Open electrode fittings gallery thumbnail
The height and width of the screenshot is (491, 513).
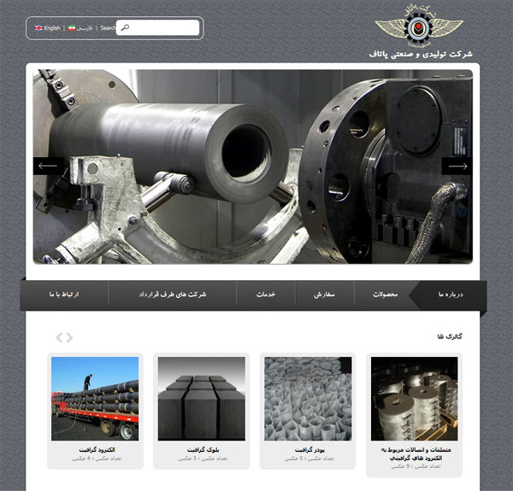click(414, 399)
